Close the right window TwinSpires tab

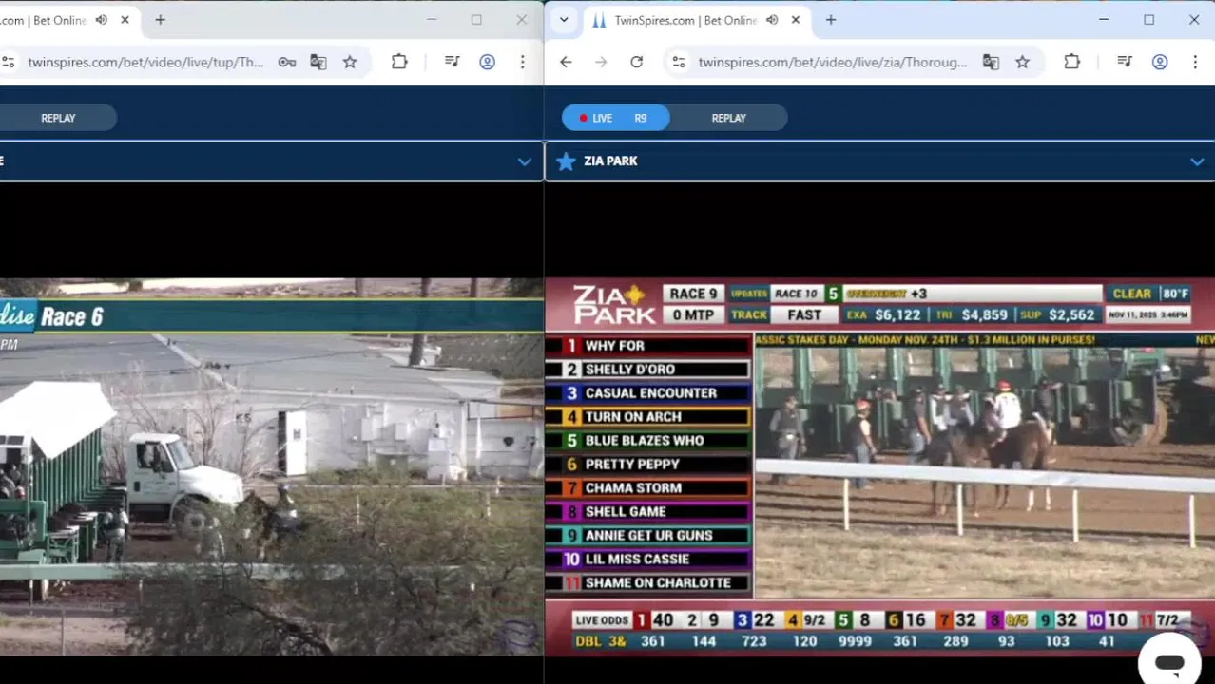796,20
